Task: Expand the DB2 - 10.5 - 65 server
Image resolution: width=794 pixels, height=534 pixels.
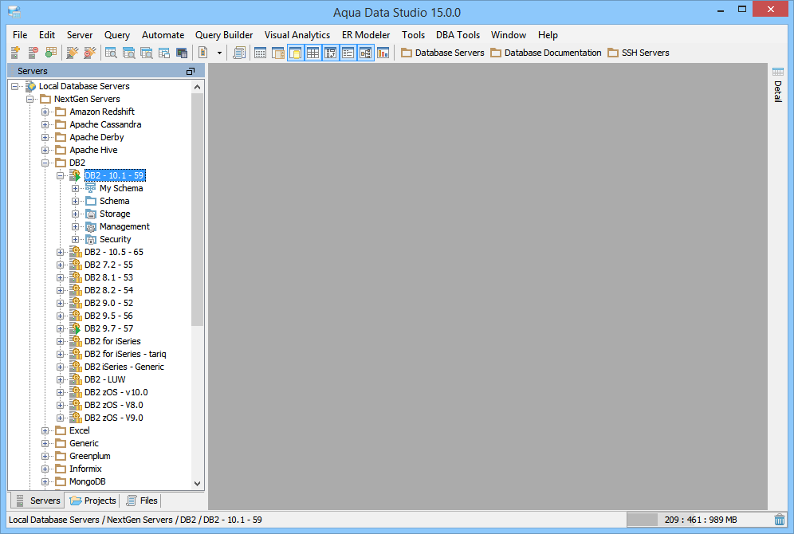Action: coord(61,252)
